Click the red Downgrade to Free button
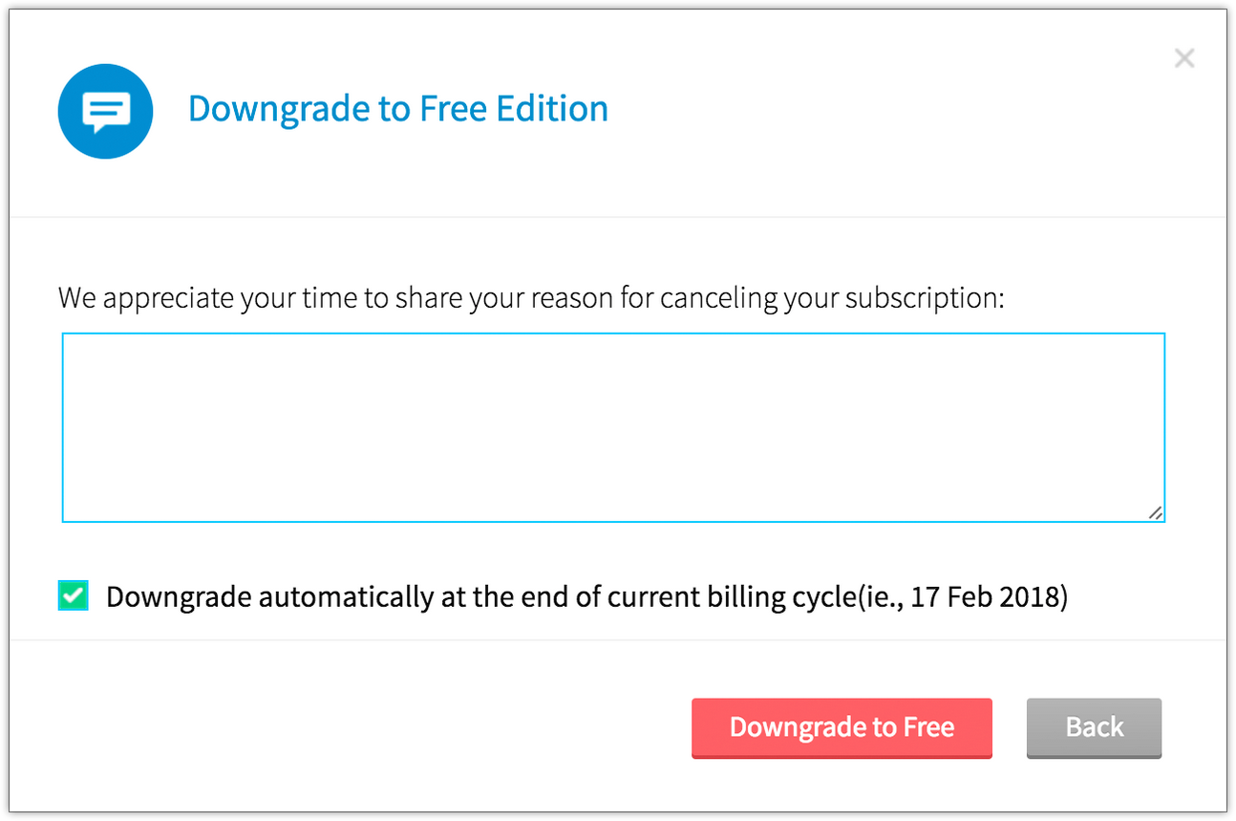 842,728
